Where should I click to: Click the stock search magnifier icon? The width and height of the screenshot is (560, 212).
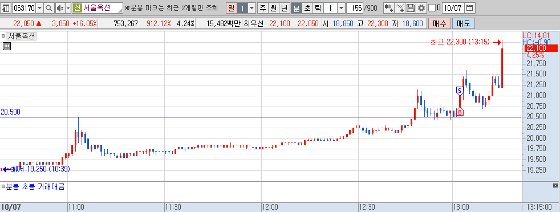[49, 8]
